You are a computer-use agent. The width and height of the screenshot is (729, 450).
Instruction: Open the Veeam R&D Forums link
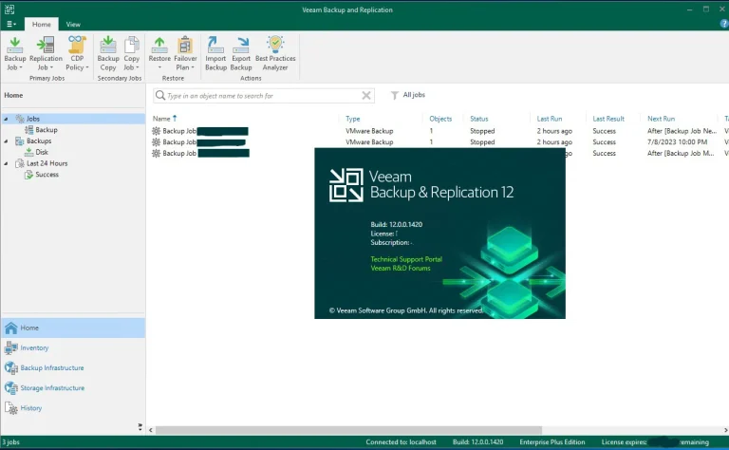coord(401,268)
